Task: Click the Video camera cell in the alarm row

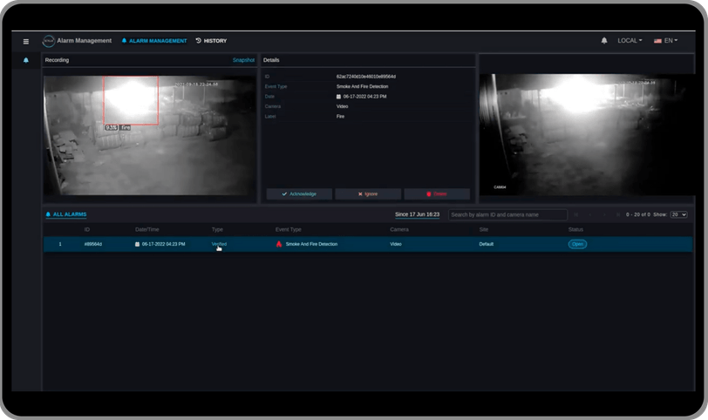Action: pos(396,244)
